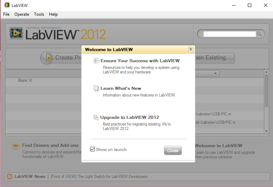Viewport: 273px width, 187px height.
Task: Click the scrollbar down arrow in file list
Action: pos(266,131)
